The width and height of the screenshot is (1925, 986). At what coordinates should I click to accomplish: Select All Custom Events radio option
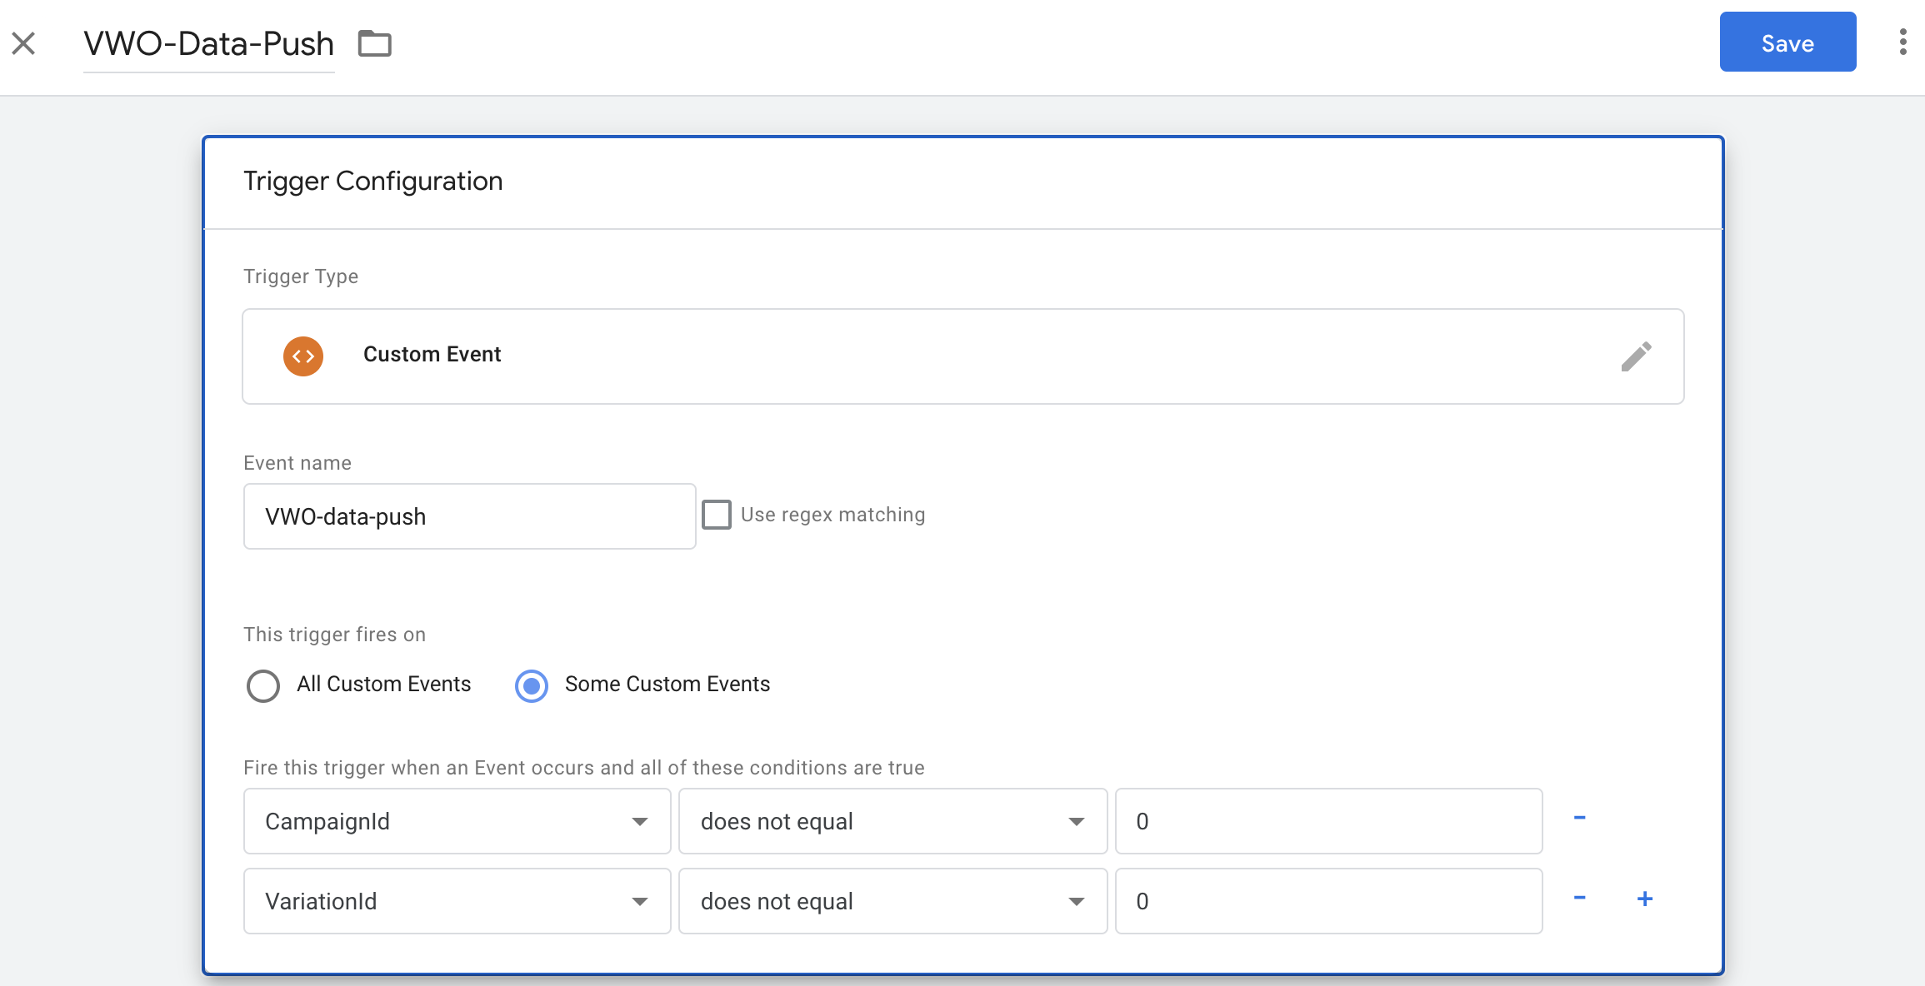point(263,685)
